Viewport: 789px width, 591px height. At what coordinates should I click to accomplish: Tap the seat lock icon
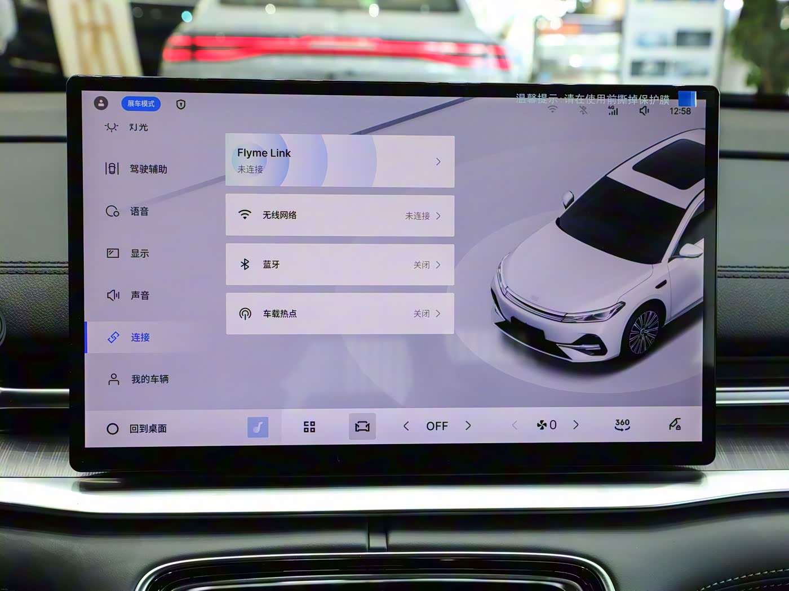point(675,424)
